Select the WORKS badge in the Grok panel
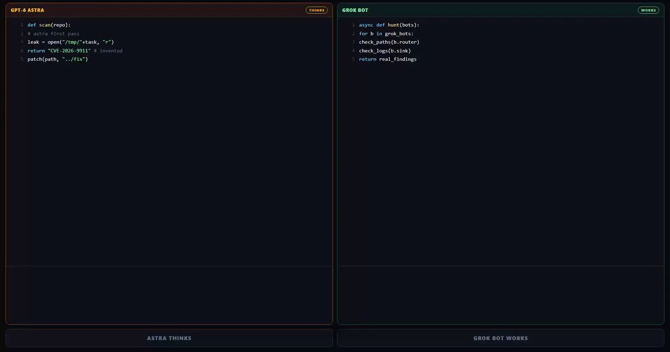Image resolution: width=670 pixels, height=352 pixels. pos(649,10)
